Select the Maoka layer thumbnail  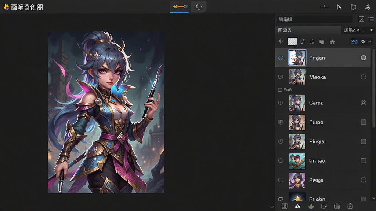tap(297, 77)
